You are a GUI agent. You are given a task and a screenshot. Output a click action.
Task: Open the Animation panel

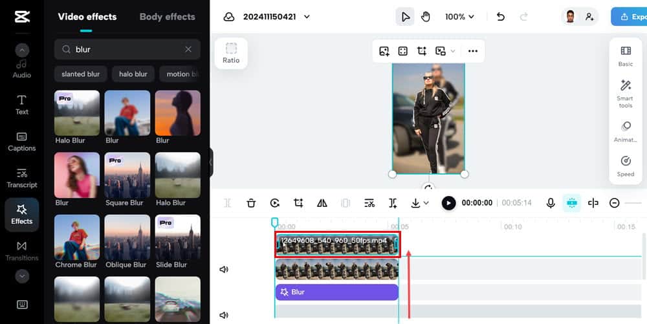(x=626, y=132)
